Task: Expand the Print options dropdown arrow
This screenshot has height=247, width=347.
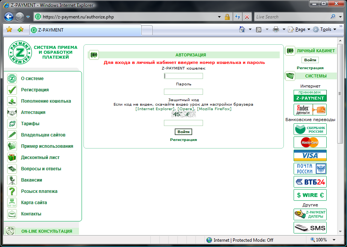Action: click(284, 29)
